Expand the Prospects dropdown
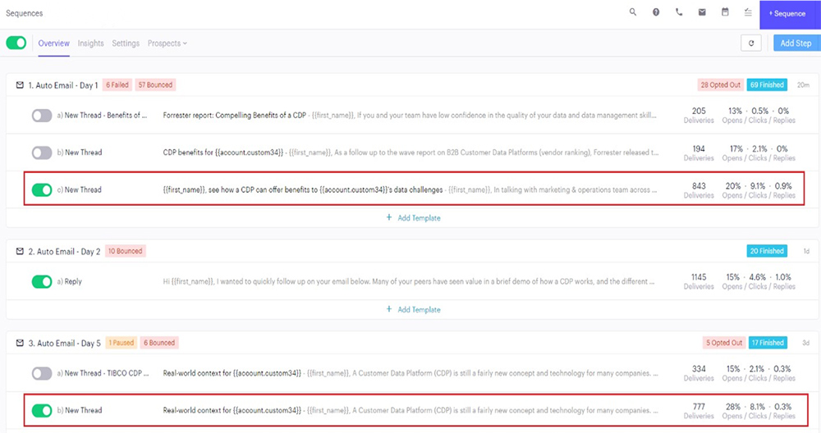Viewport: 821px width, 433px height. (x=167, y=43)
